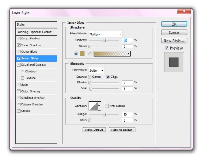This screenshot has width=202, height=156.
Task: Select Blending Options: Default
Action: coord(36,32)
